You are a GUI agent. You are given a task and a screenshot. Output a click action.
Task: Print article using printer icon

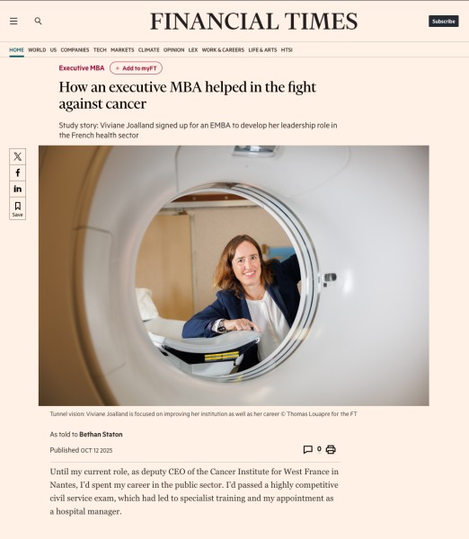point(331,449)
